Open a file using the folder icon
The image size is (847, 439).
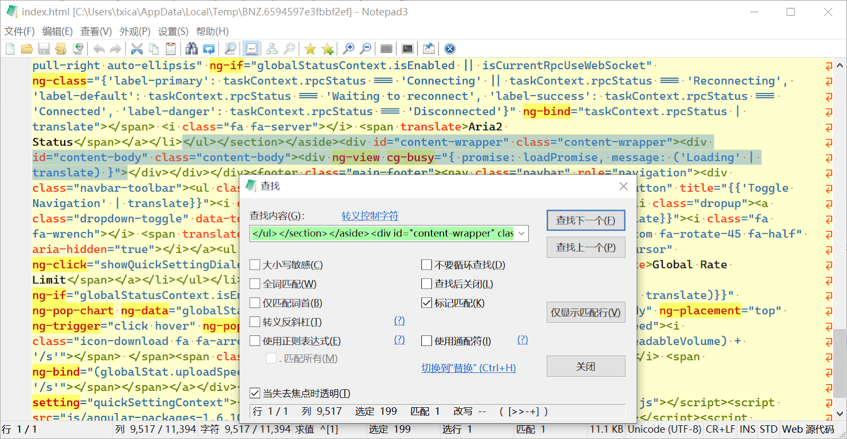coord(27,49)
